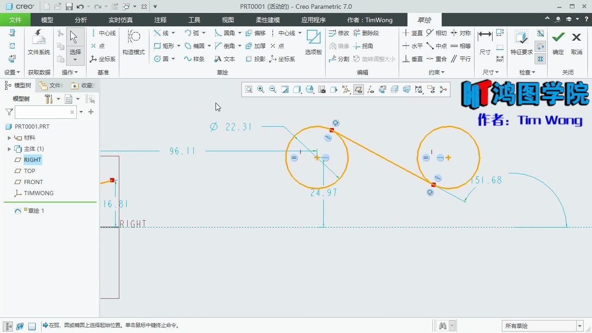Click the 偏移 offset tool

click(x=256, y=33)
